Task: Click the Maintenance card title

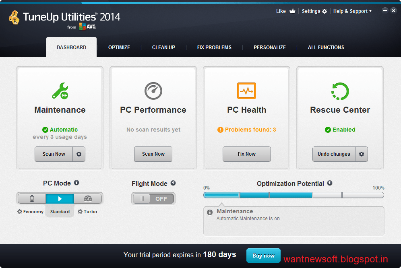Action: (x=60, y=110)
